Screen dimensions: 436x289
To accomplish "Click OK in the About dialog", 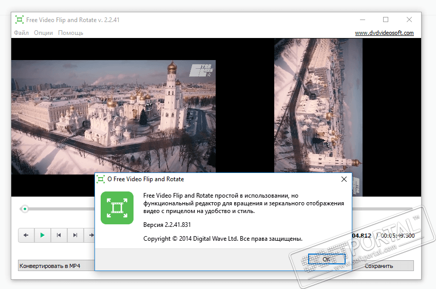I will click(327, 259).
